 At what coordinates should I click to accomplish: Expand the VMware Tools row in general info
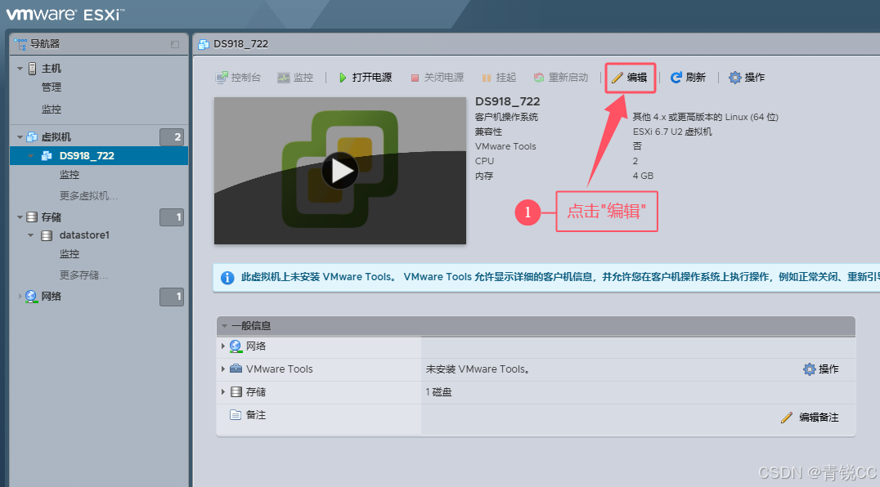pos(222,369)
